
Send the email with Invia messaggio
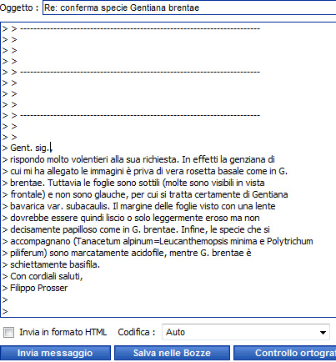[55, 353]
